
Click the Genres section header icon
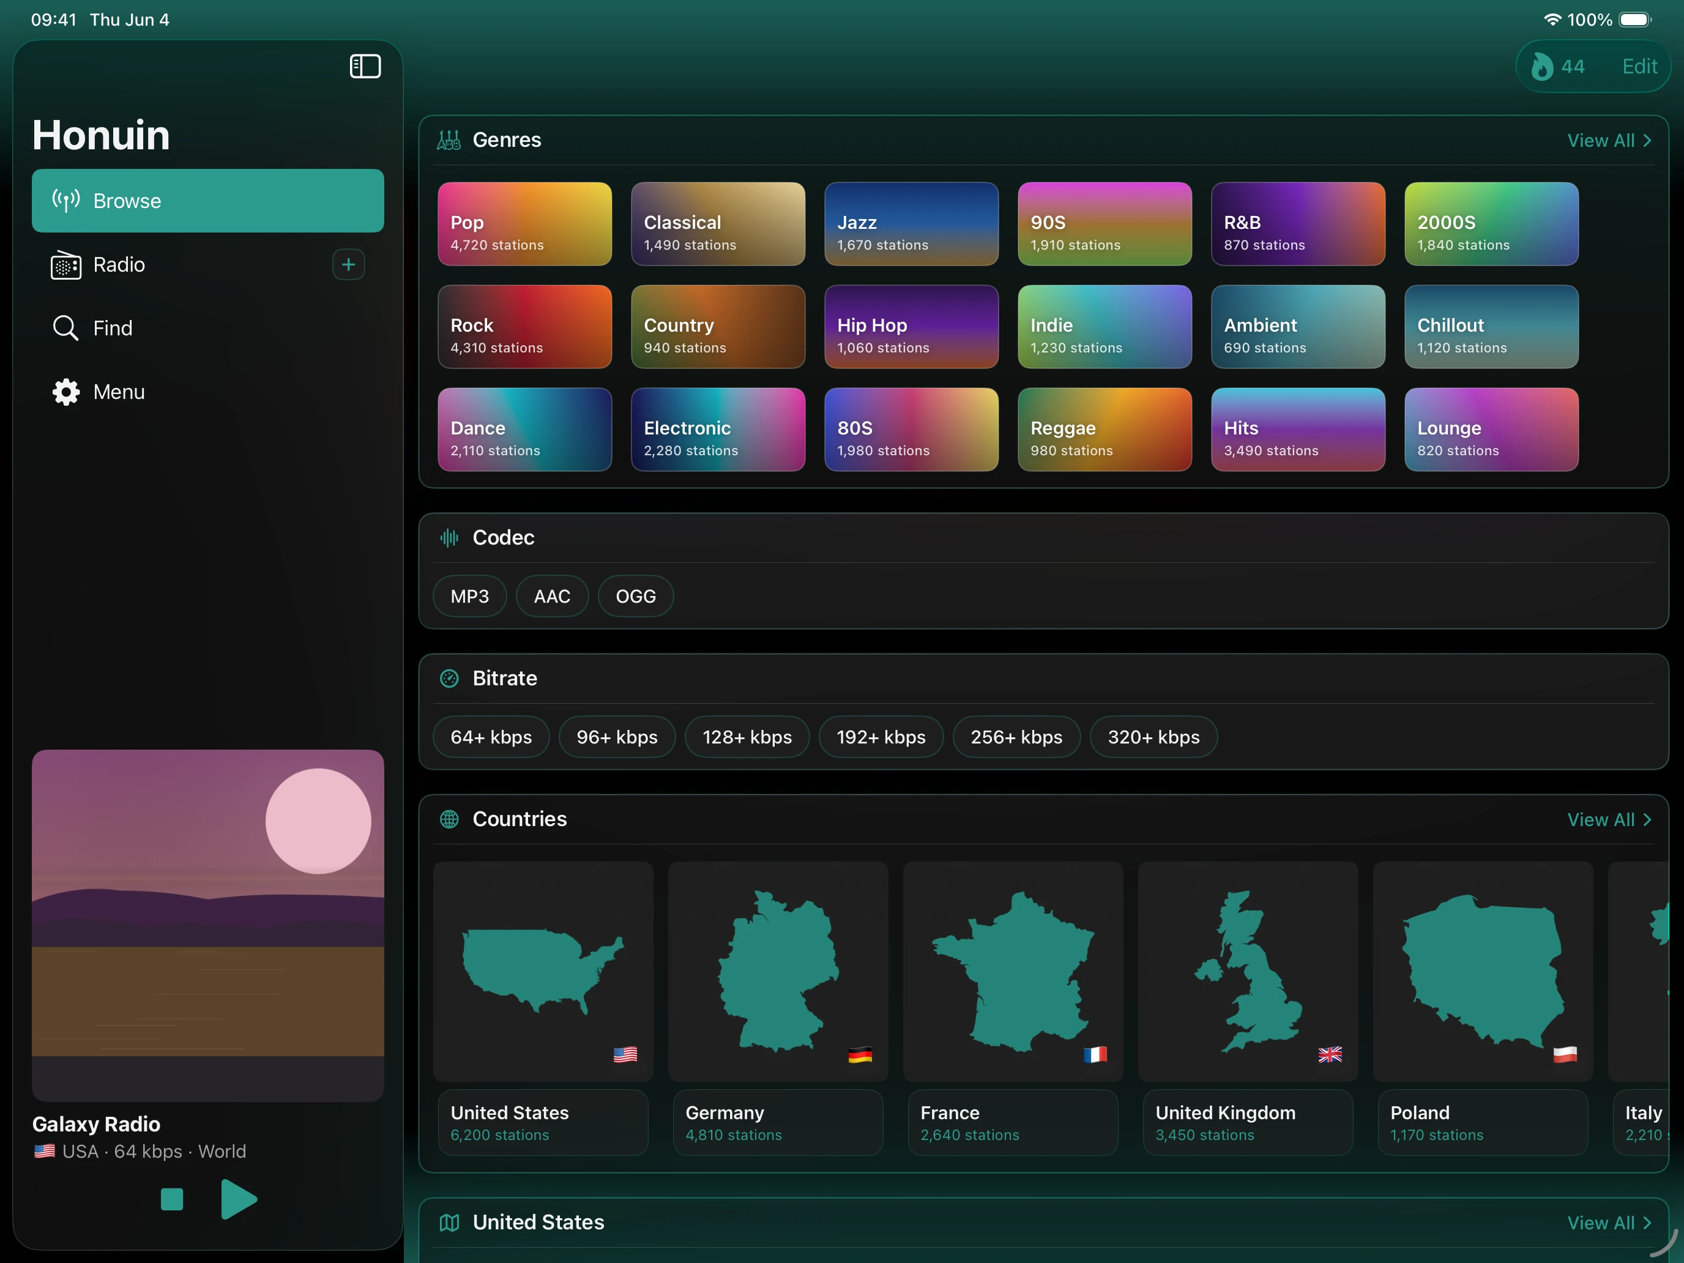[x=449, y=140]
